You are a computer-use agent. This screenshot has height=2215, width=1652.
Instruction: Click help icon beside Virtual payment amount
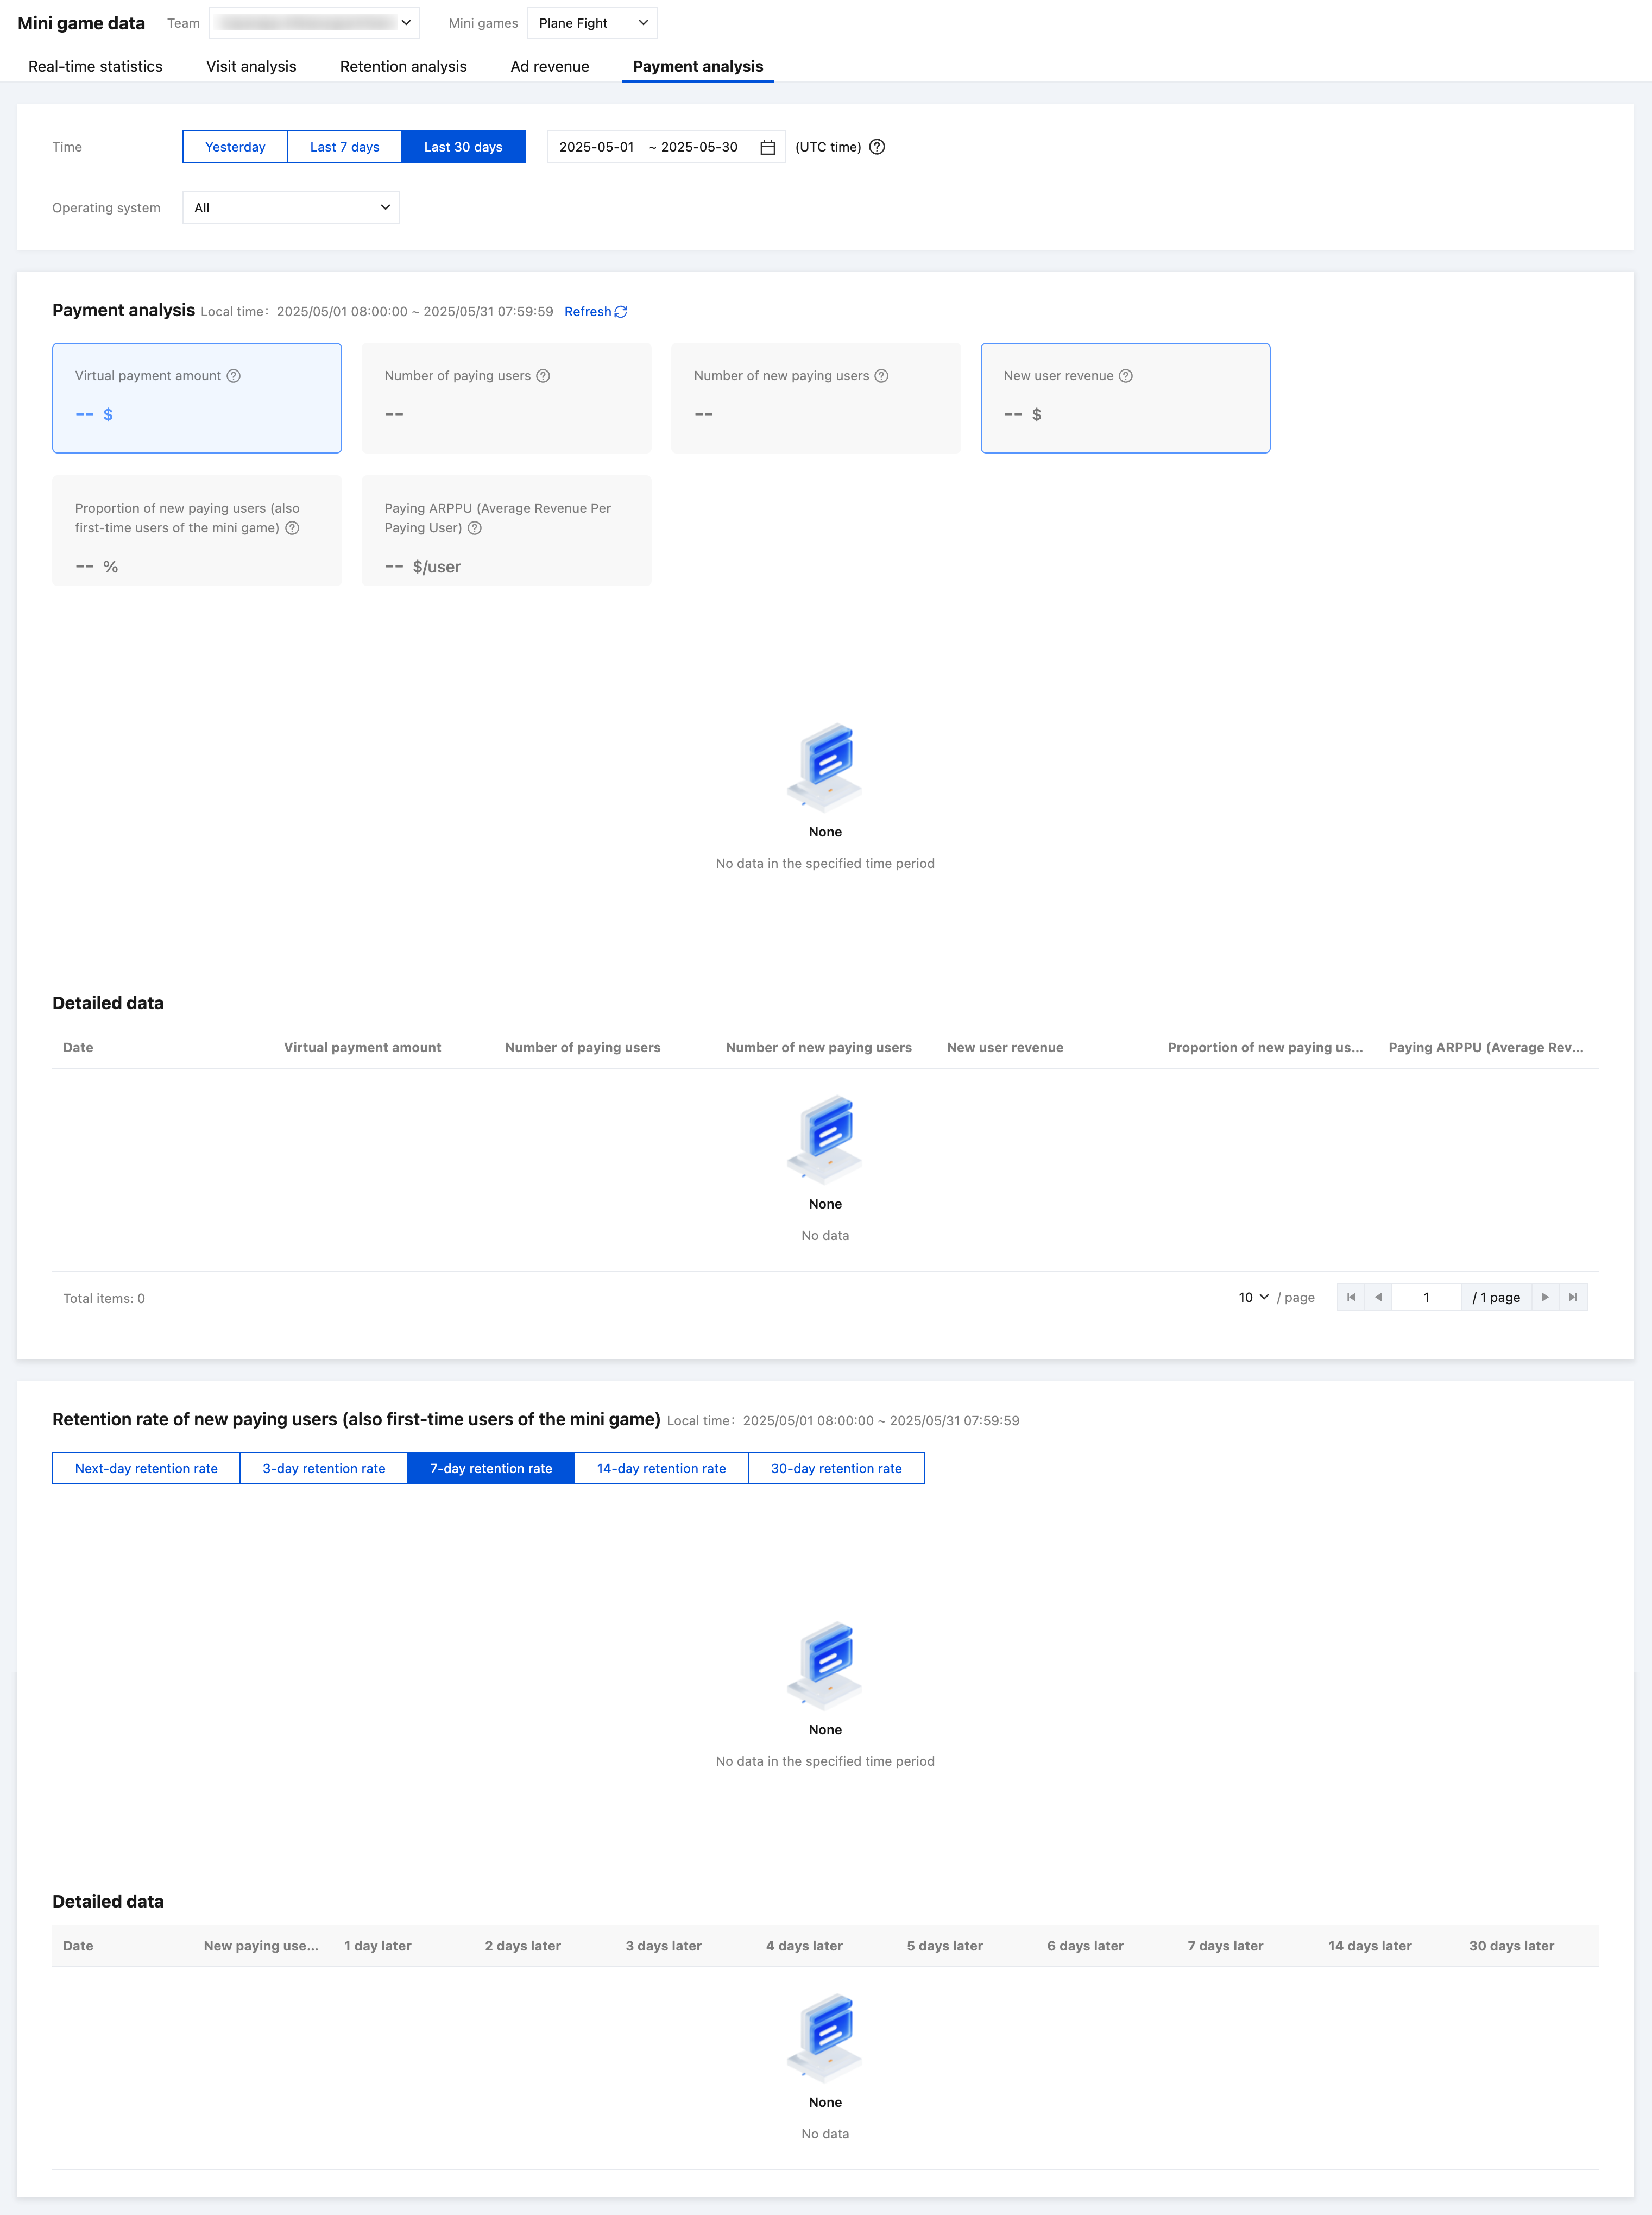point(234,376)
